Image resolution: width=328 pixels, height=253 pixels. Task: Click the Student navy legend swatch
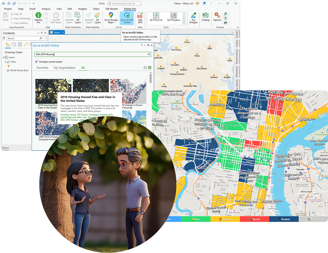pyautogui.click(x=284, y=219)
